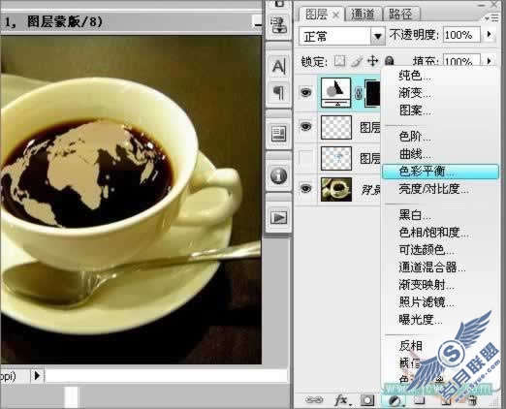Open the Layer Comps panel icon
The width and height of the screenshot is (506, 409).
coord(278,134)
